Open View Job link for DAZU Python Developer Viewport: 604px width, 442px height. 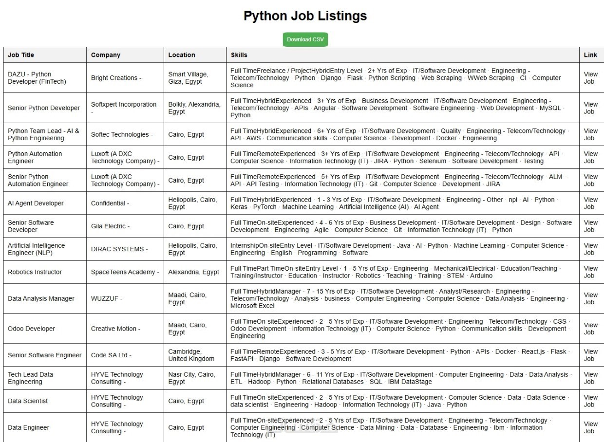pyautogui.click(x=590, y=78)
